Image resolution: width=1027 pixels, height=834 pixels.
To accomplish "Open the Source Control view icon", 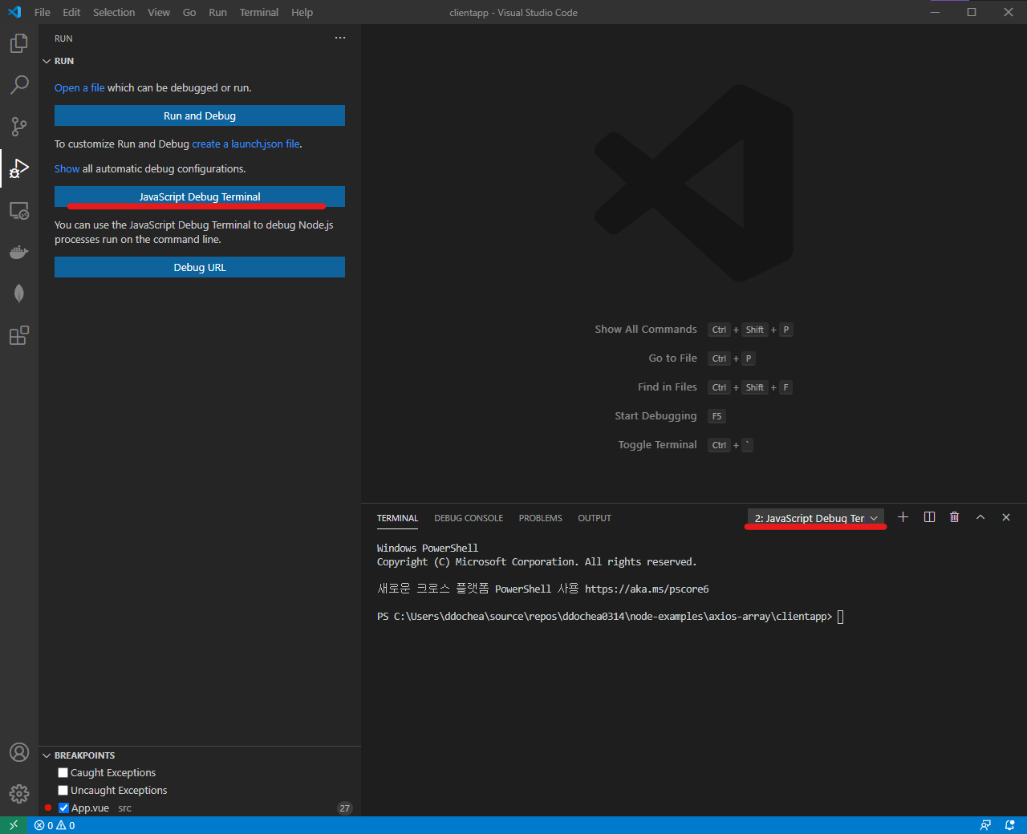I will click(19, 126).
